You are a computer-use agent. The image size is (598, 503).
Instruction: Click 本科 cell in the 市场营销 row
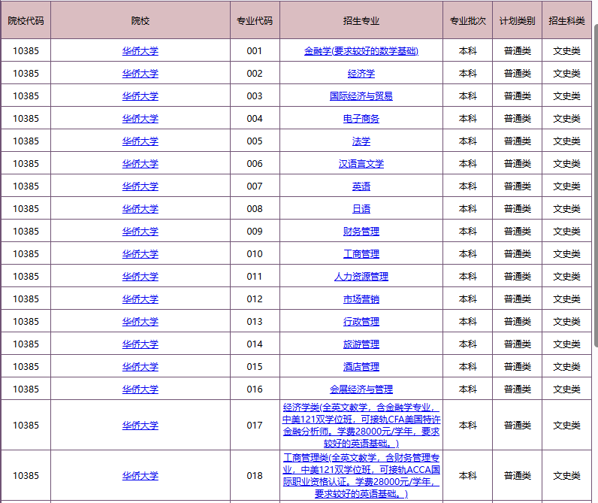(x=467, y=298)
